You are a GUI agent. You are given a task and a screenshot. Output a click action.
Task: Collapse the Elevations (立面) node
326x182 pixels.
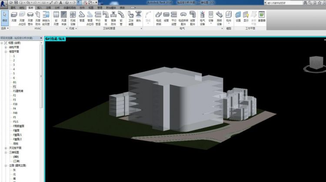click(x=6, y=165)
